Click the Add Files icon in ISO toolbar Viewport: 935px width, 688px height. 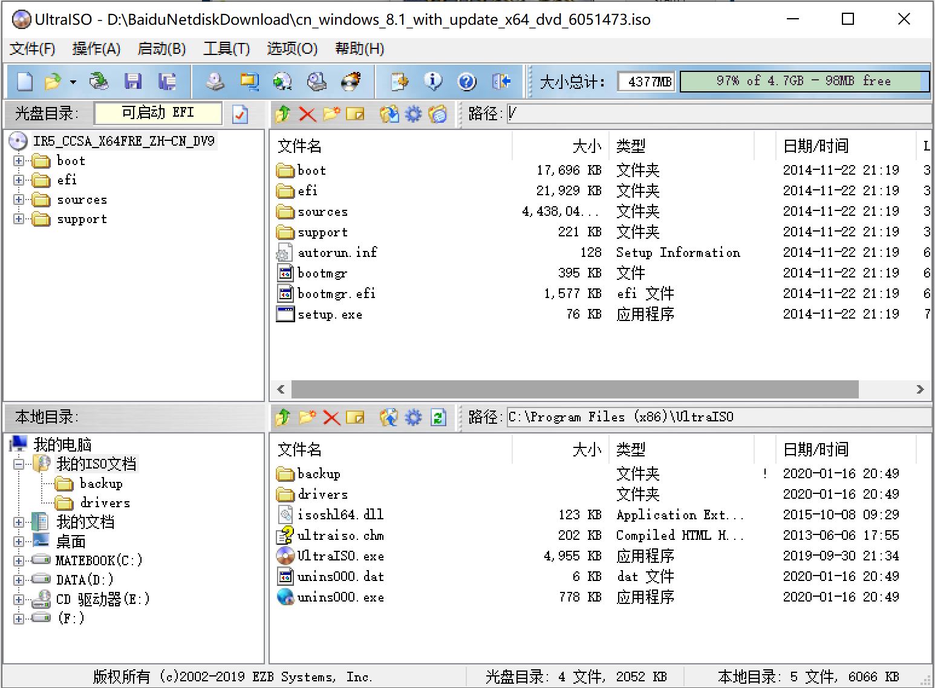389,114
